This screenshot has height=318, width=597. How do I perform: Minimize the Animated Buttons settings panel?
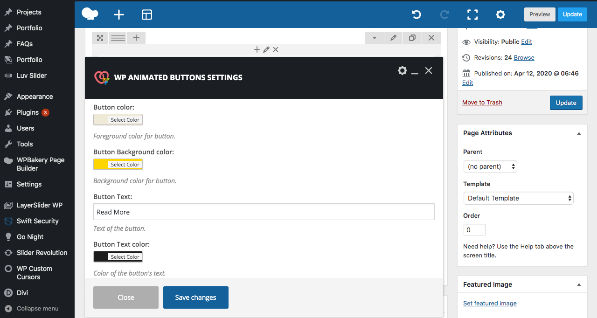tap(415, 71)
